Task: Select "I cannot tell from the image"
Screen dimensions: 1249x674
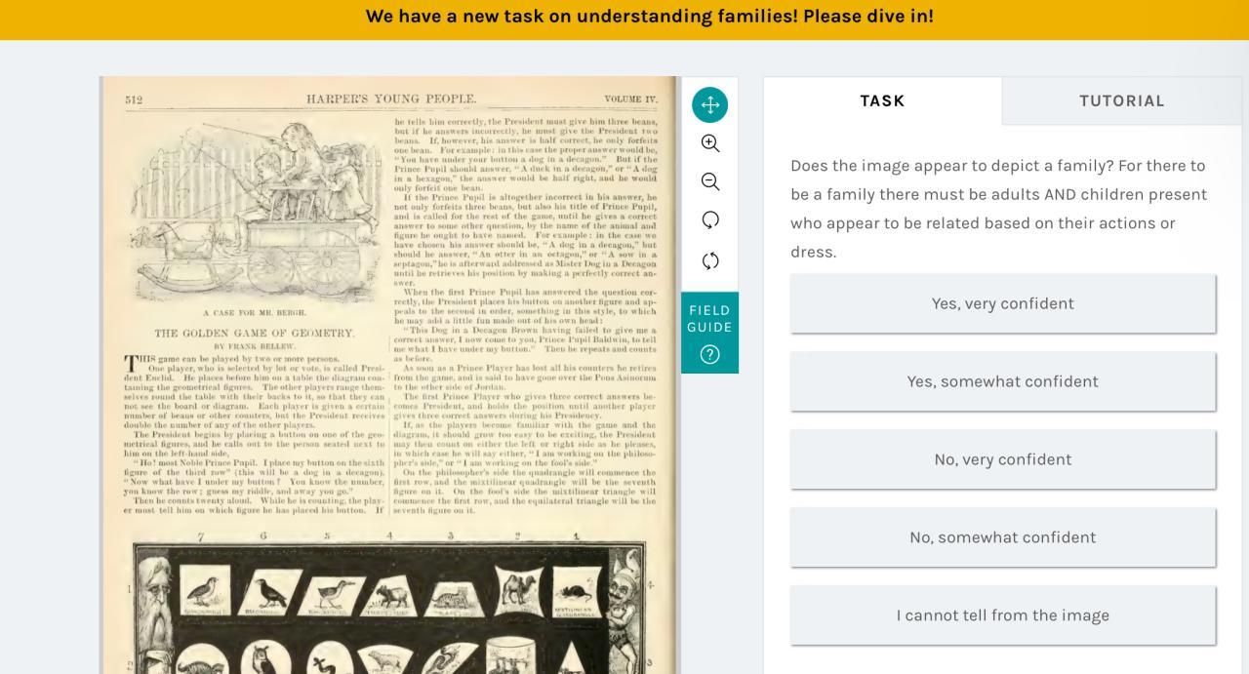Action: coord(1003,615)
